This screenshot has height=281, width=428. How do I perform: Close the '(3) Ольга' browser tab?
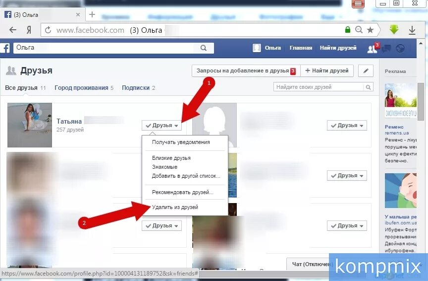pyautogui.click(x=78, y=14)
